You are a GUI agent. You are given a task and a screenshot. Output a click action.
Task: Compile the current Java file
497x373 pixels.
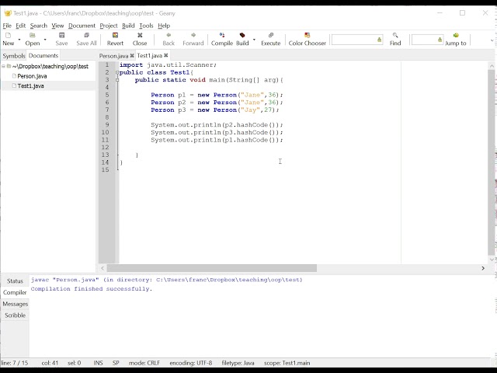pyautogui.click(x=222, y=39)
